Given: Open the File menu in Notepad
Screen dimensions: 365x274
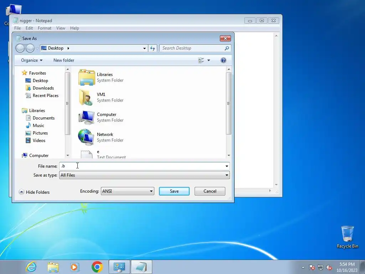Looking at the screenshot, I should [17, 28].
